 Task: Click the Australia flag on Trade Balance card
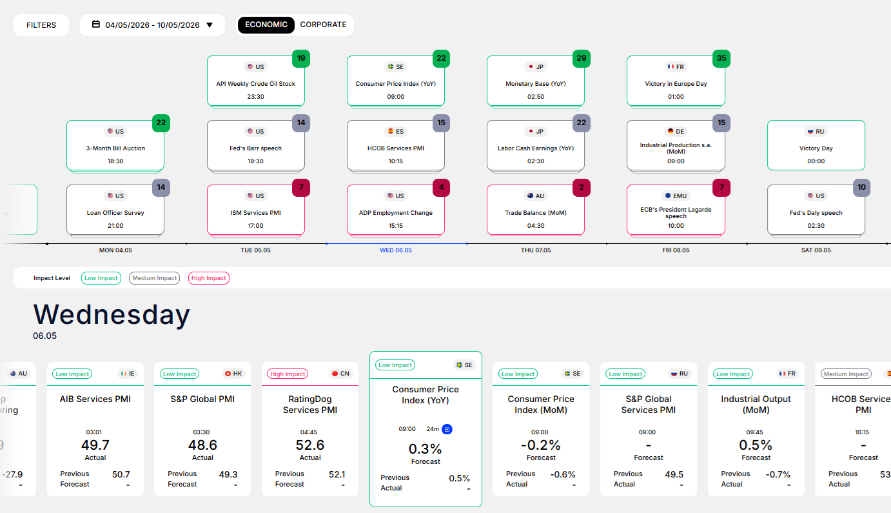pos(530,196)
